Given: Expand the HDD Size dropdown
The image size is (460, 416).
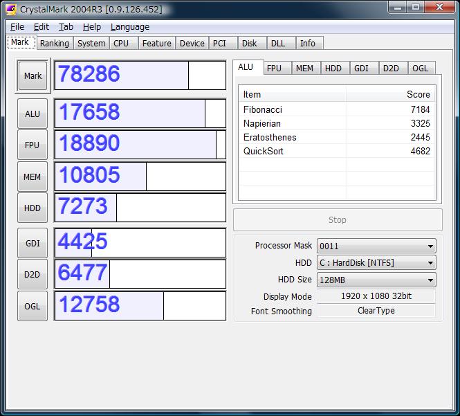Looking at the screenshot, I should coord(376,280).
